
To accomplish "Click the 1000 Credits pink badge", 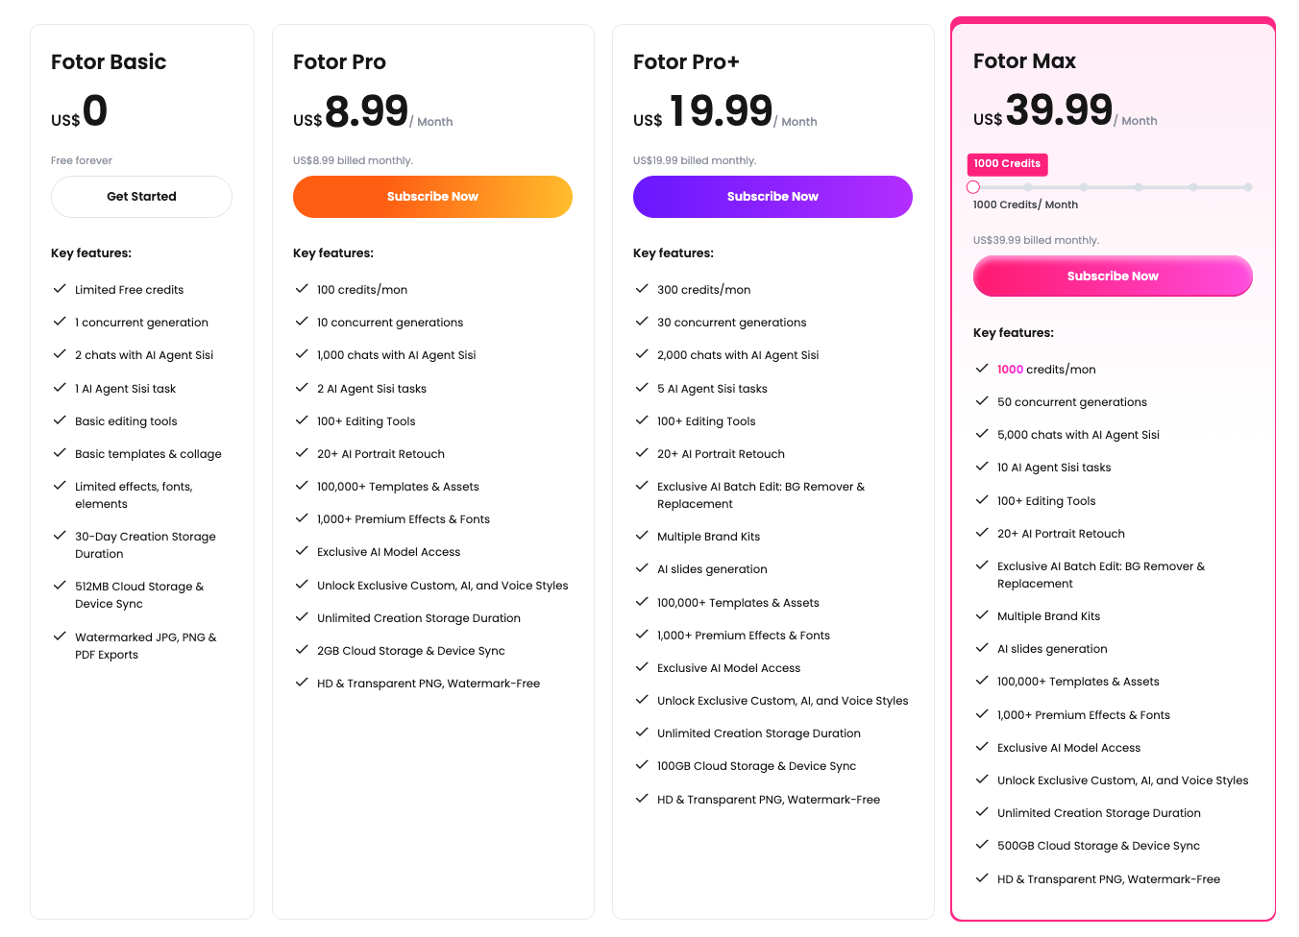I will pyautogui.click(x=1007, y=164).
